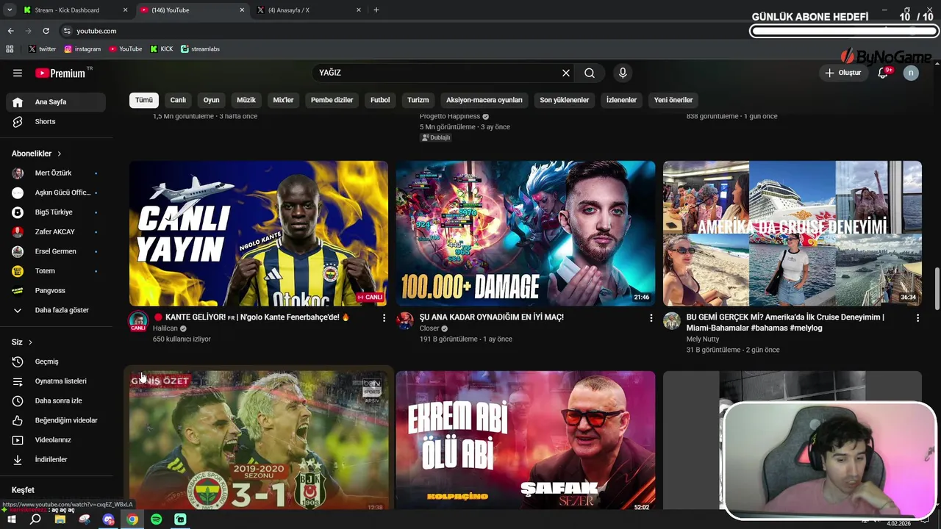Viewport: 941px width, 529px height.
Task: Open the streamlabs bookmark
Action: click(x=200, y=49)
